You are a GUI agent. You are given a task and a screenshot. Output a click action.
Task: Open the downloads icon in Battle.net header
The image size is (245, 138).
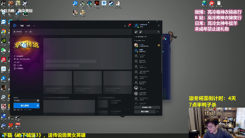click(125, 26)
